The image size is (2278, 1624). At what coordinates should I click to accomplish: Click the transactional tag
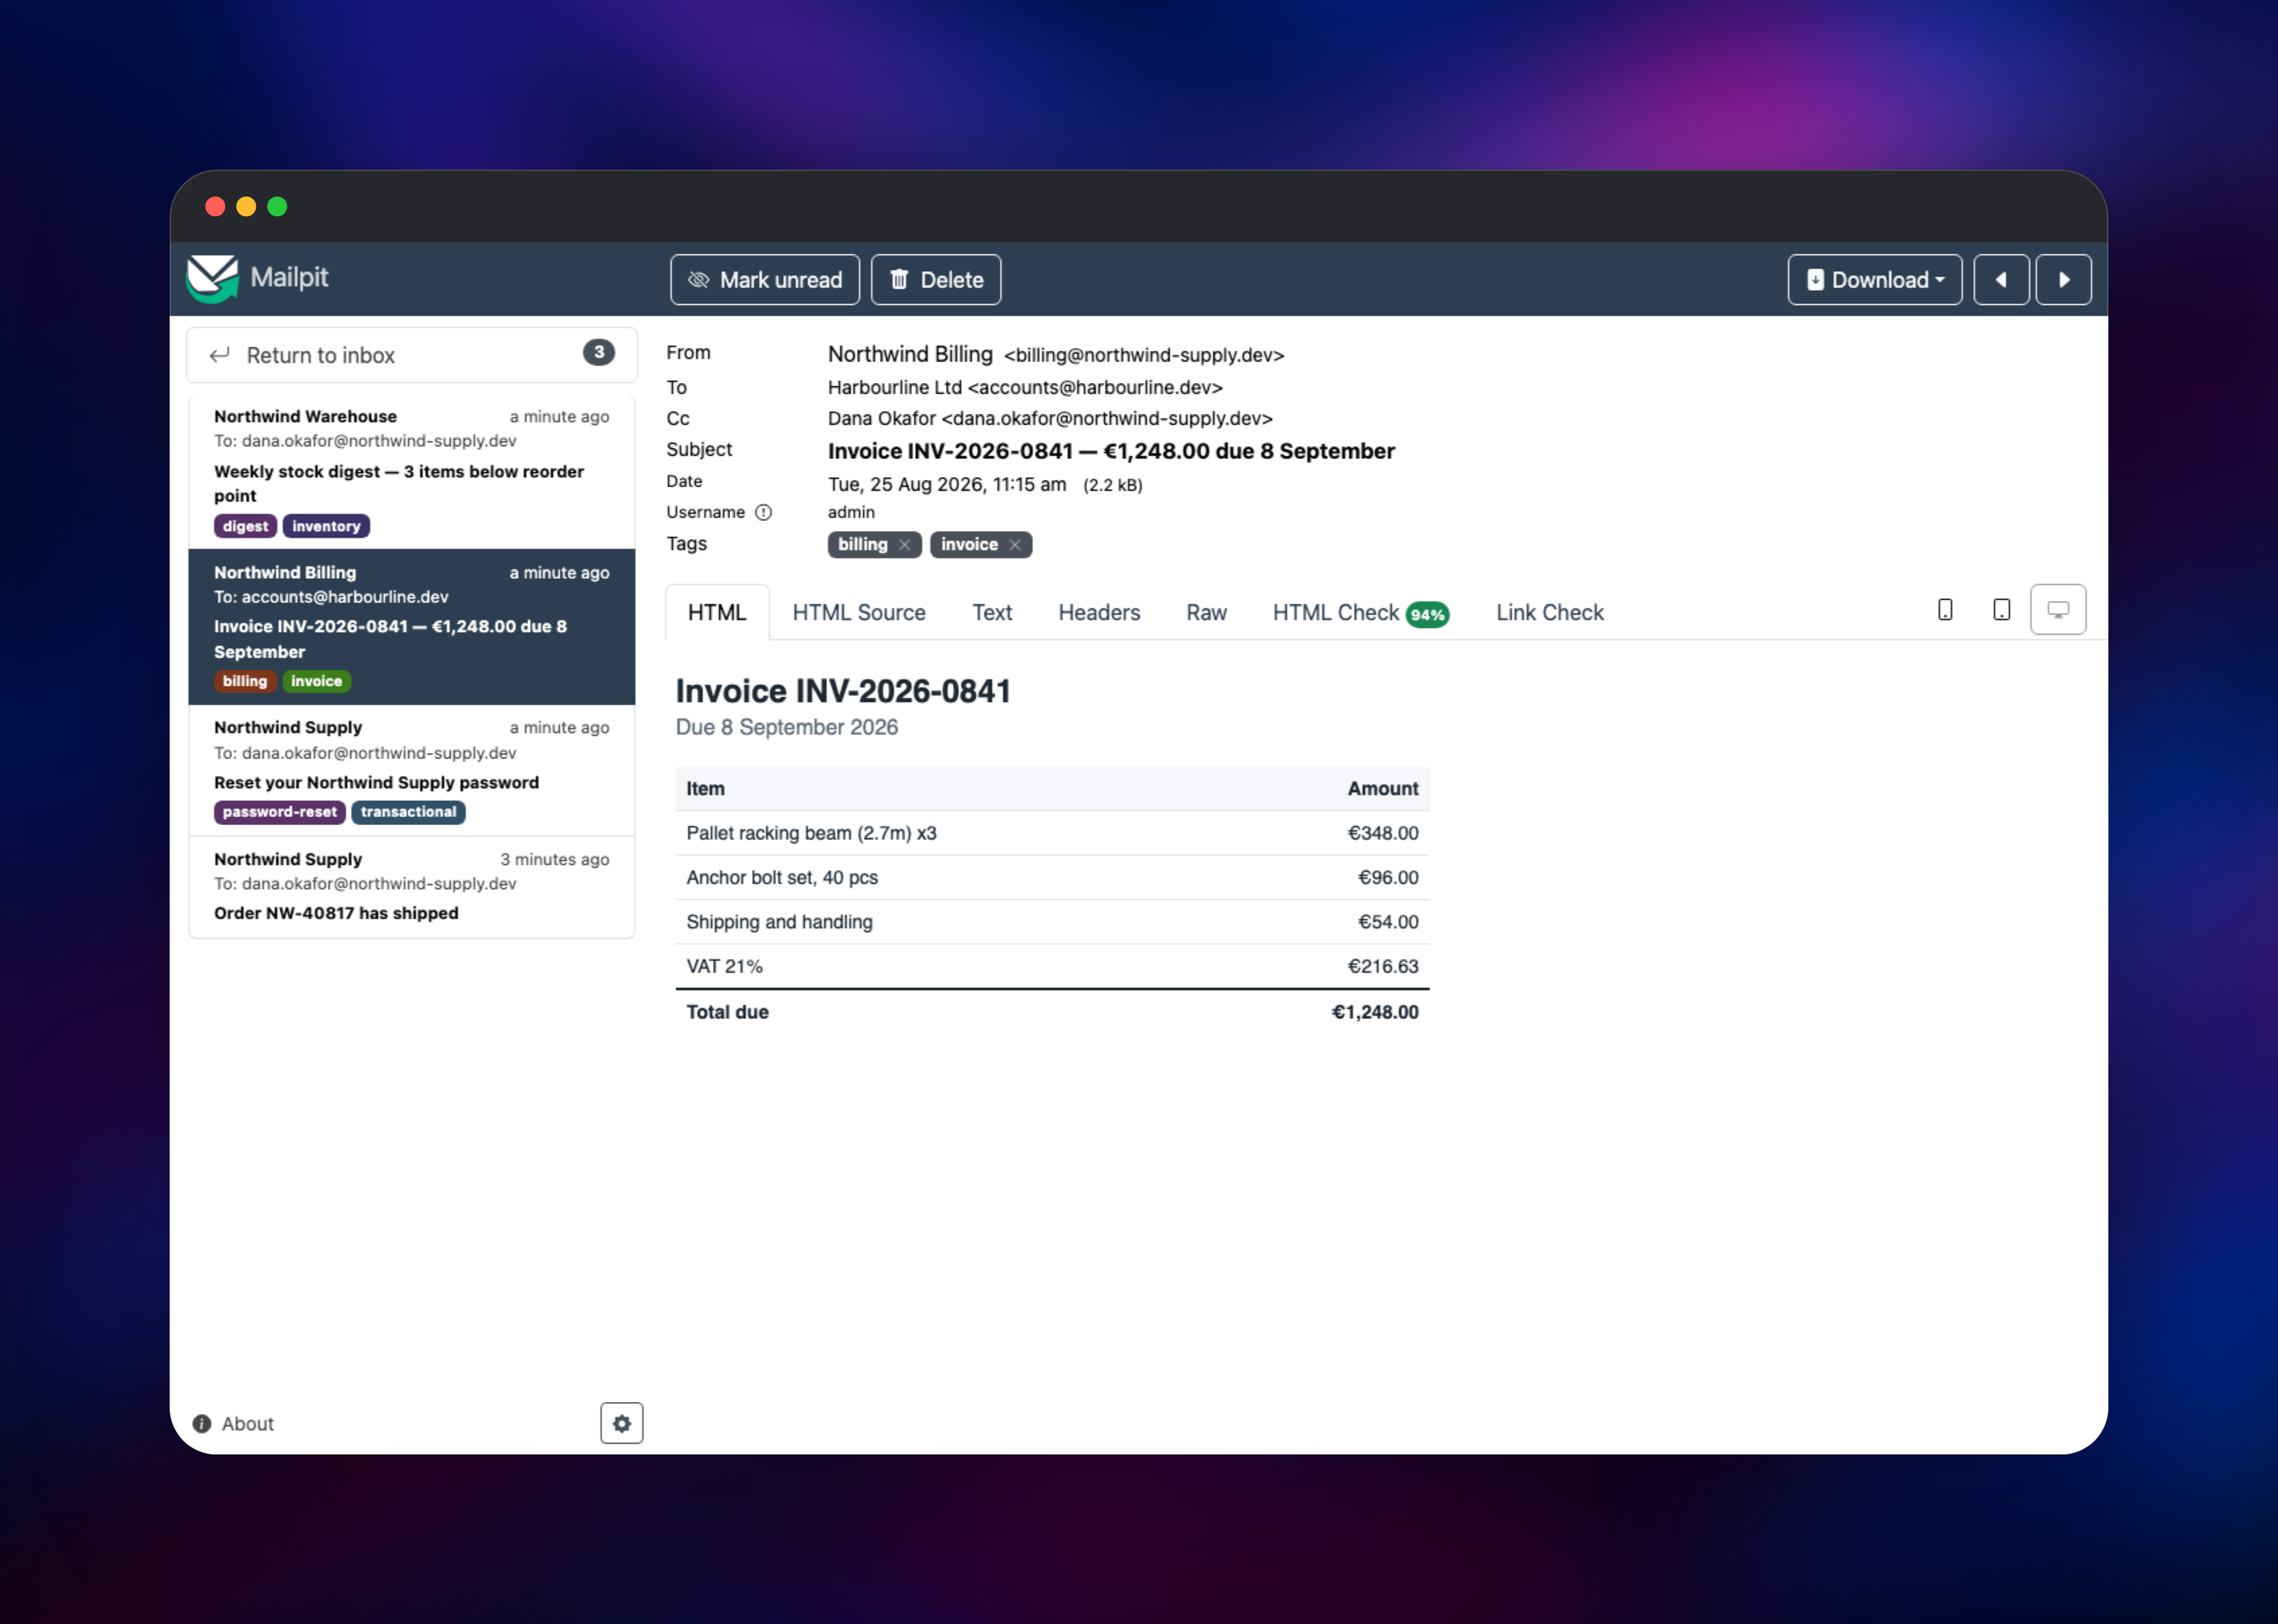(408, 812)
